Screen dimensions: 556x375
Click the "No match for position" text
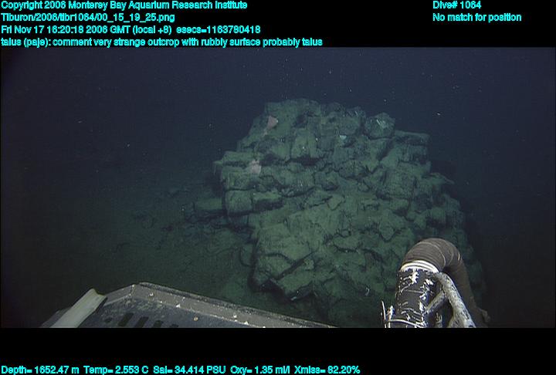(477, 18)
